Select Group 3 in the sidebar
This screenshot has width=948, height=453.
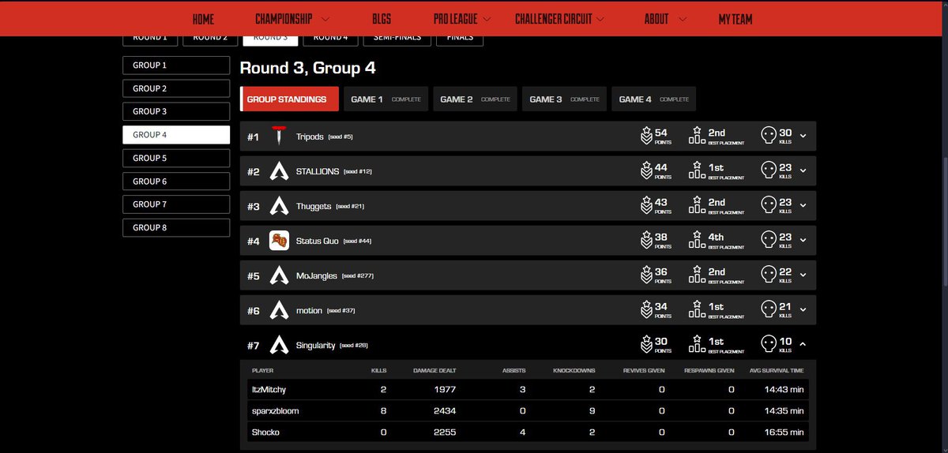(x=176, y=111)
